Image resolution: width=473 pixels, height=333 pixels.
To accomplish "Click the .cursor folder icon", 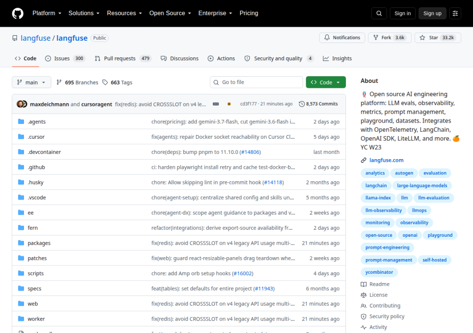I will (x=21, y=136).
